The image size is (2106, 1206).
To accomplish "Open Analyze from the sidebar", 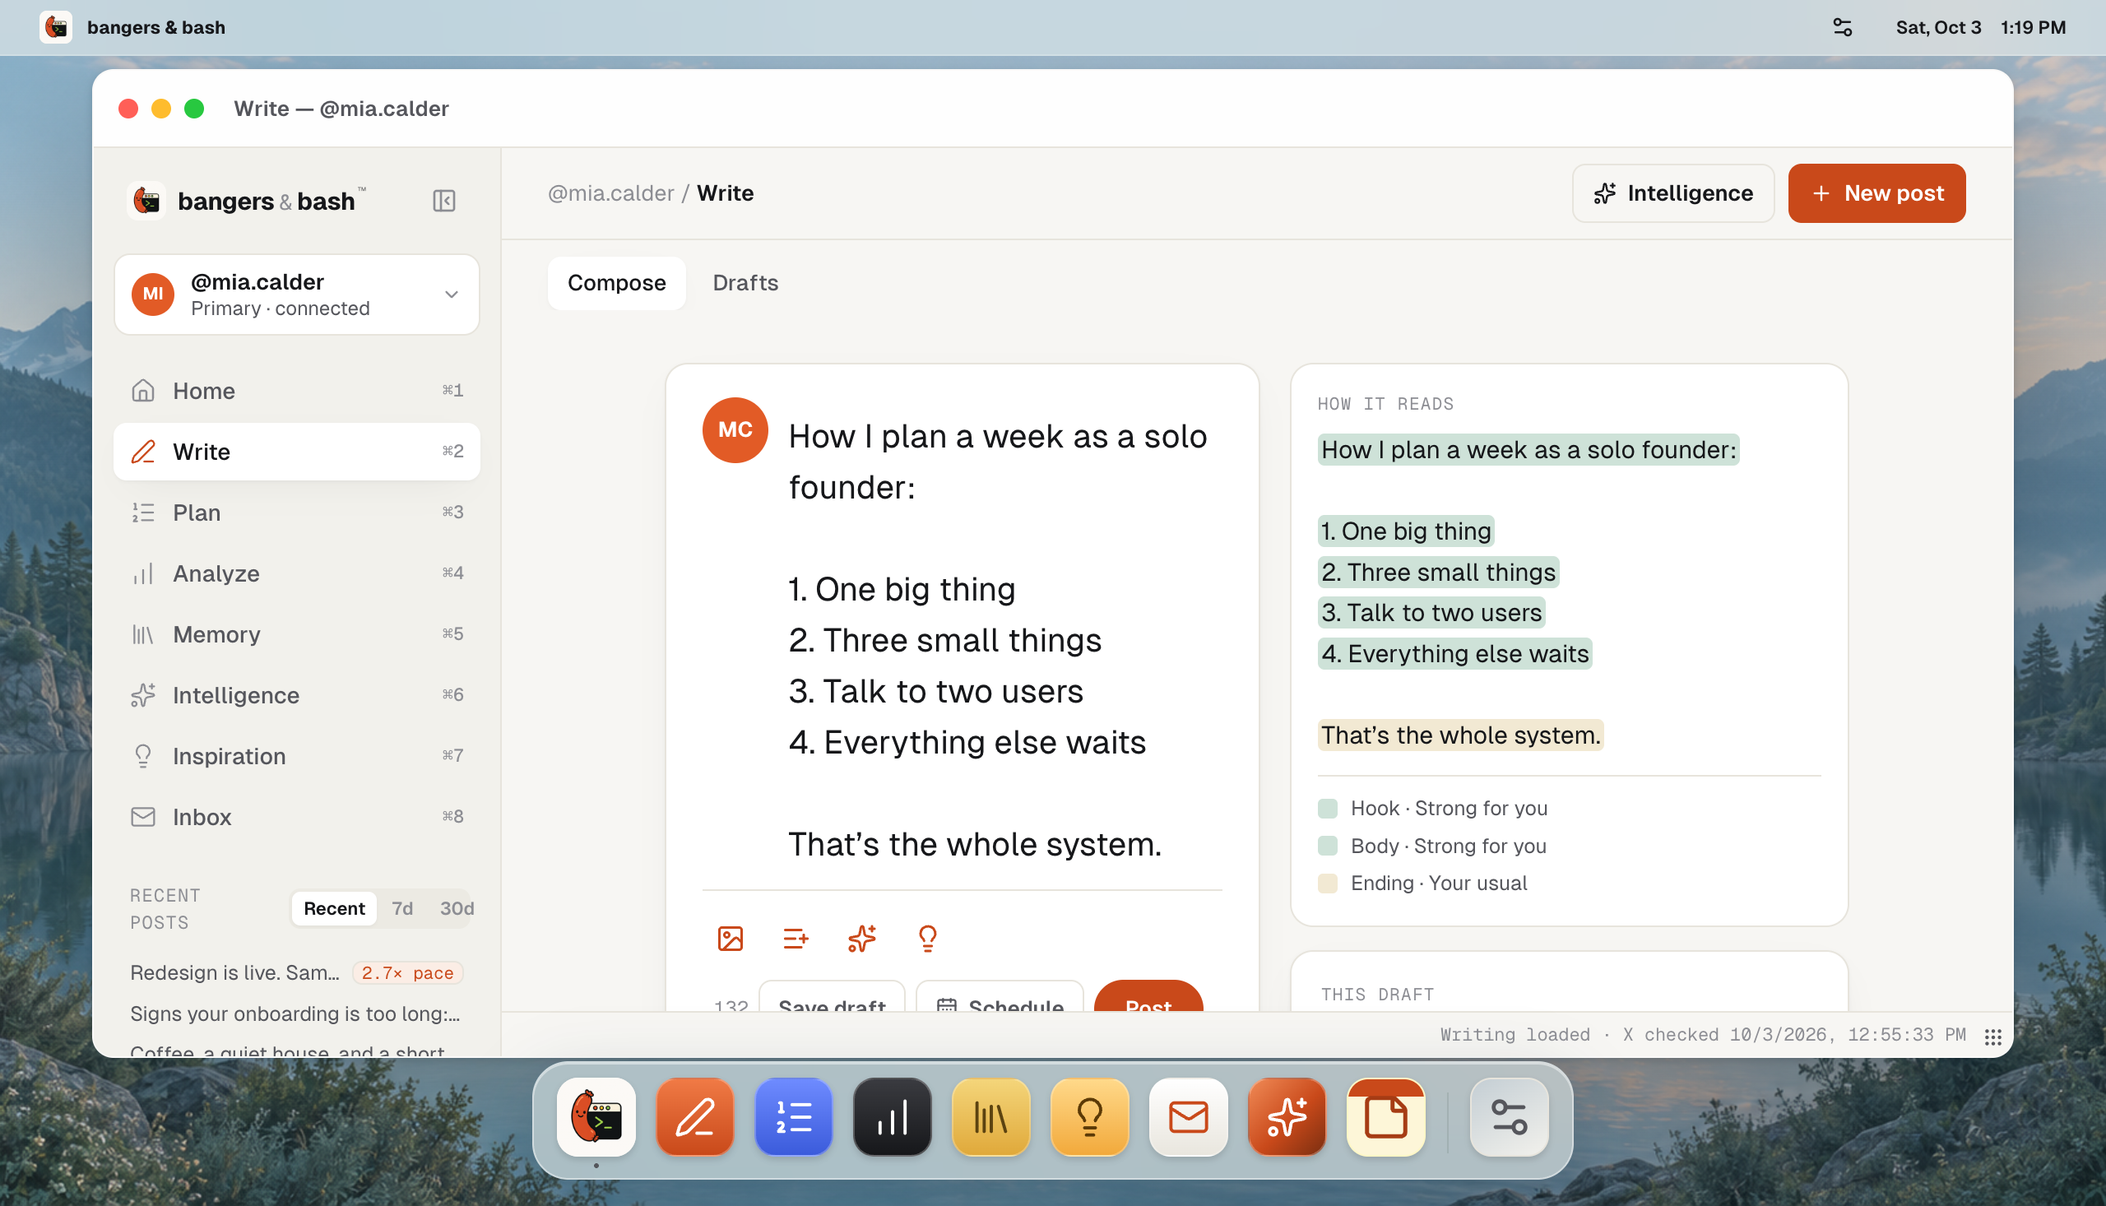I will (x=296, y=573).
